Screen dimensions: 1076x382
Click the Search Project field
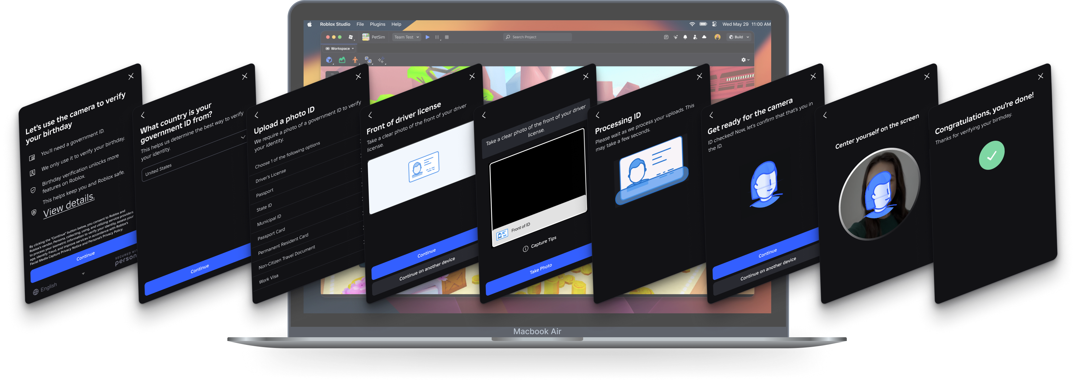click(537, 37)
